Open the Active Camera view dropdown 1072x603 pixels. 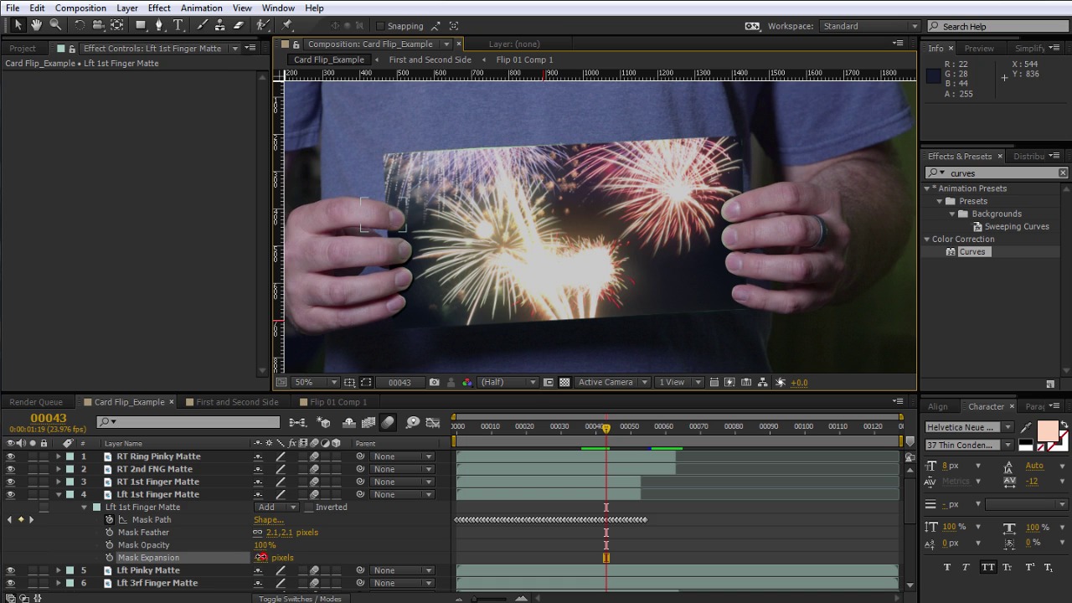click(612, 383)
